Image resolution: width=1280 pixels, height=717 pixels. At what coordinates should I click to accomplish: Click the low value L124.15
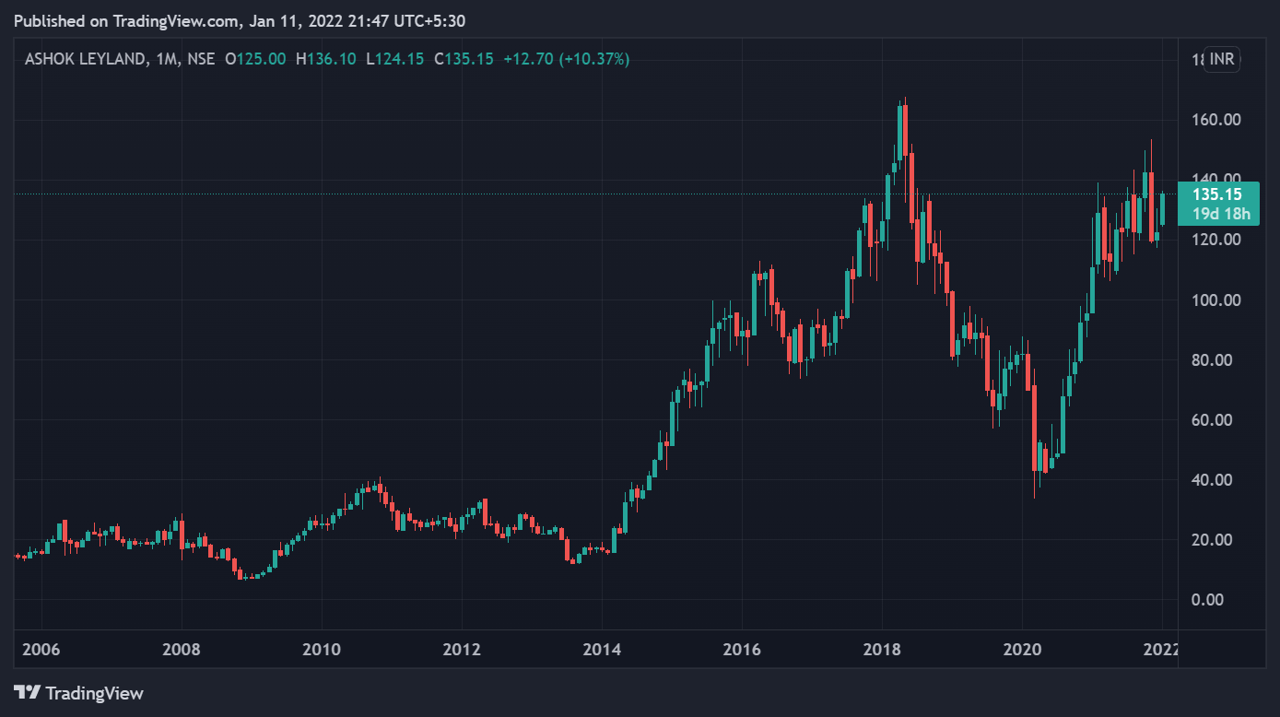(395, 59)
